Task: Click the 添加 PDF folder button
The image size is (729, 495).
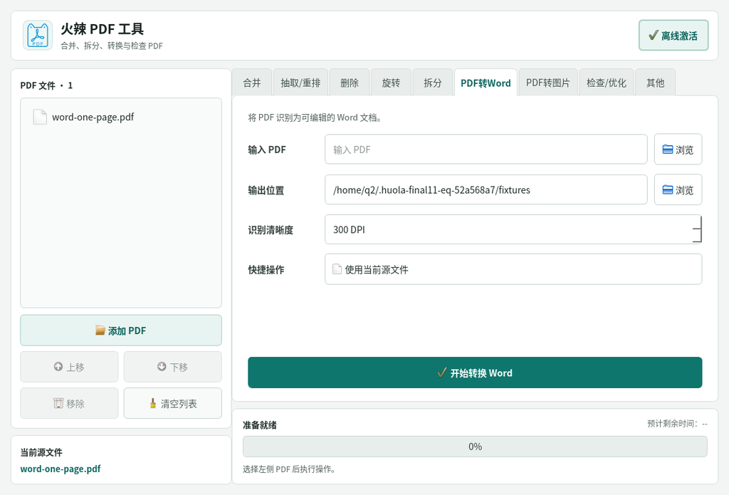Action: (x=121, y=330)
